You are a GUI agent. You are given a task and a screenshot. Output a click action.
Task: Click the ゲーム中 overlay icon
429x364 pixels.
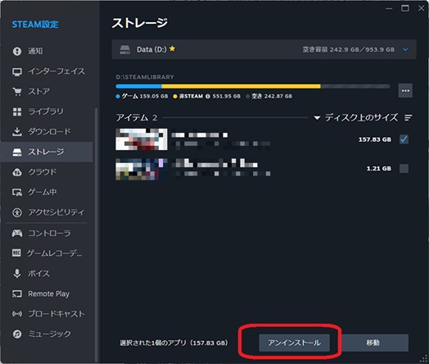coord(17,193)
